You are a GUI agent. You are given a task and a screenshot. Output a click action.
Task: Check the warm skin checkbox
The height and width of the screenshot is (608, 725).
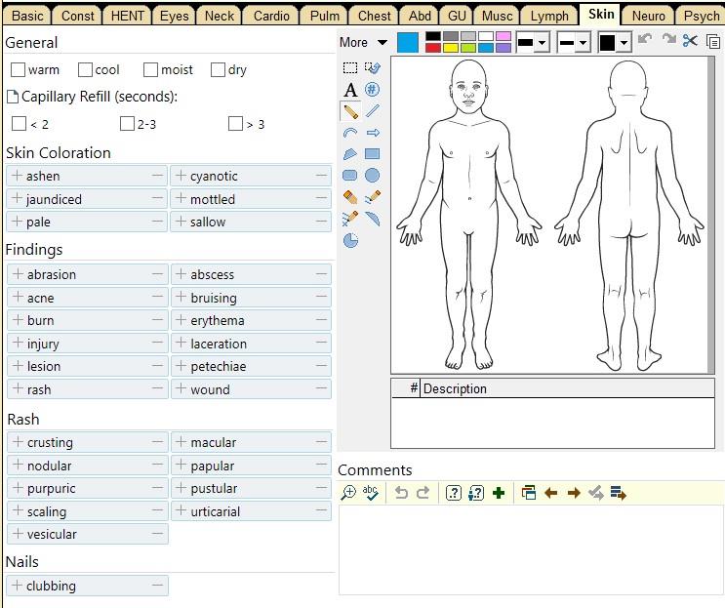click(18, 70)
